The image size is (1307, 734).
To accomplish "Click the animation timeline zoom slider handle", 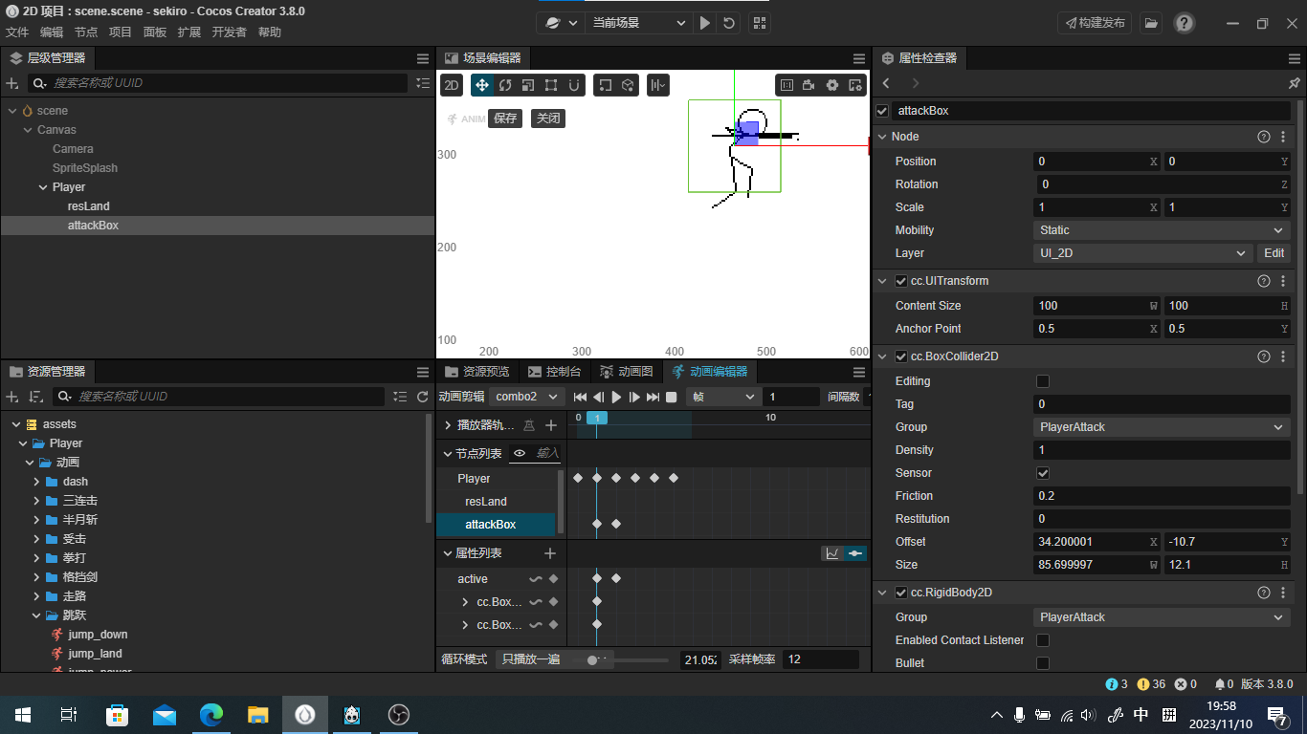I will [x=592, y=660].
